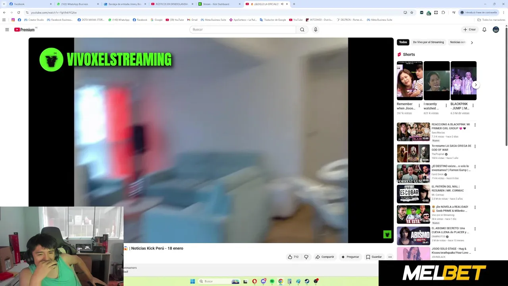The height and width of the screenshot is (286, 508).
Task: Go to YouTube Premium home logo
Action: (25, 29)
